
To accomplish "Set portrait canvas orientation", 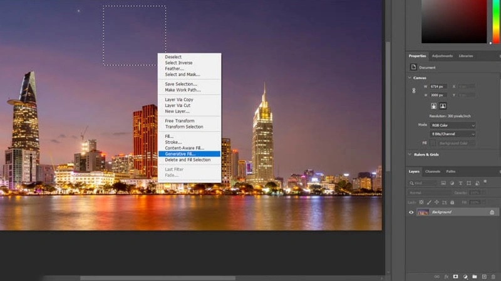I will tap(433, 106).
